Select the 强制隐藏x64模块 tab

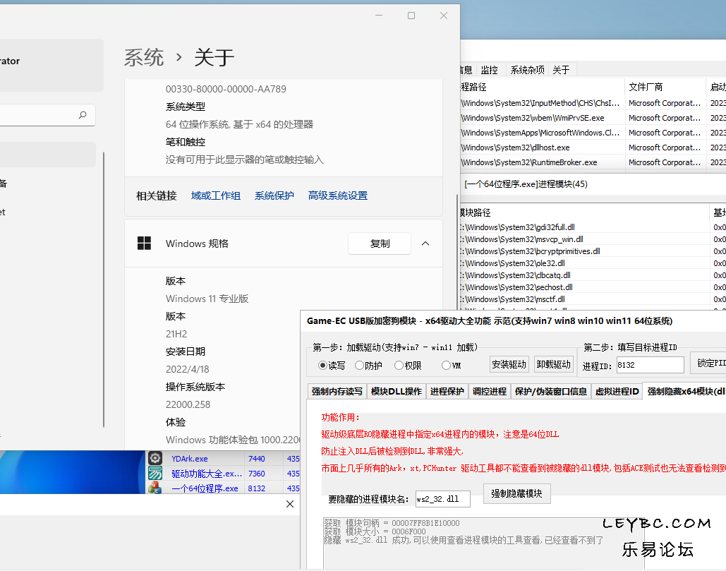685,391
